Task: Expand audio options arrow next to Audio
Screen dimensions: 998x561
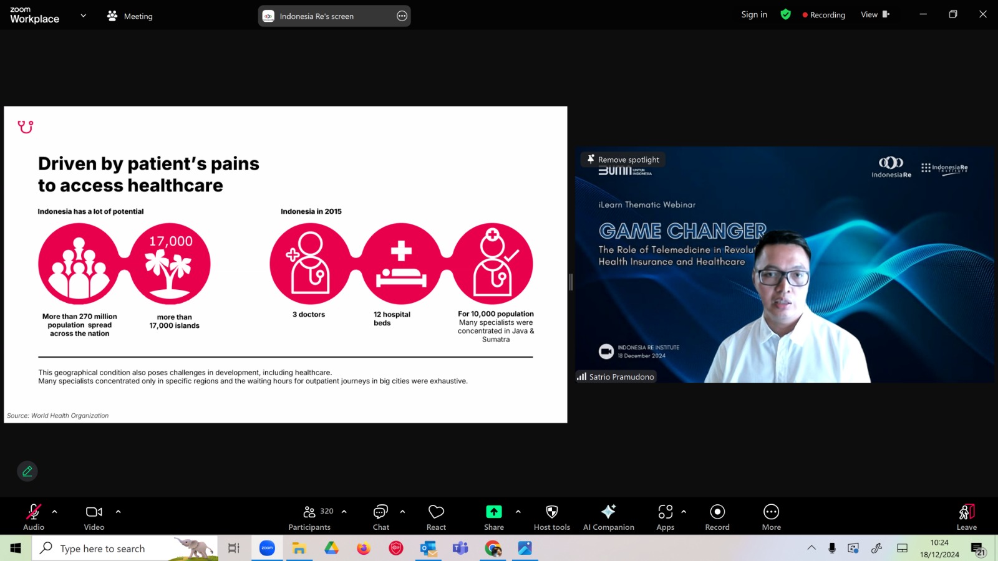Action: (55, 512)
